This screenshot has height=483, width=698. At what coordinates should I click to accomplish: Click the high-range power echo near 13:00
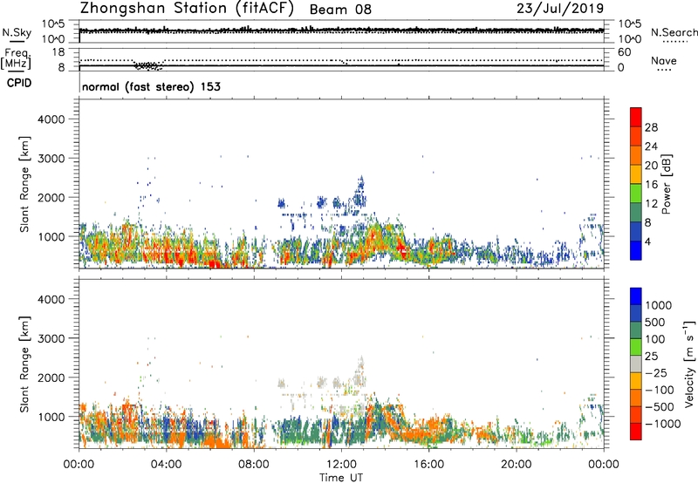359,192
